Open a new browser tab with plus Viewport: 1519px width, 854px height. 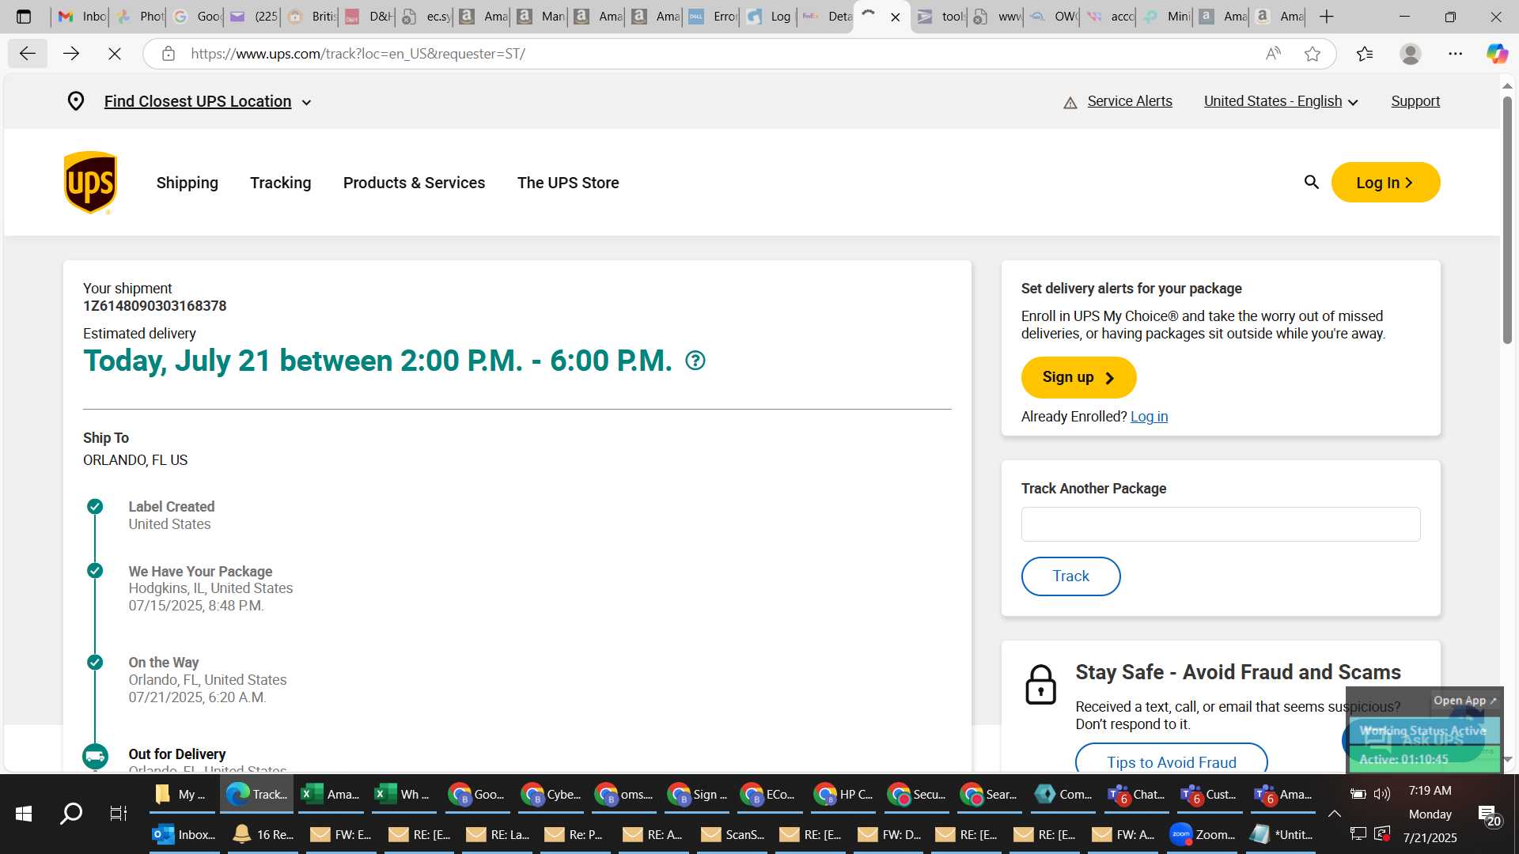[x=1327, y=17]
